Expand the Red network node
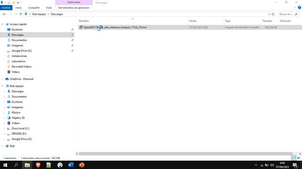 (2, 146)
